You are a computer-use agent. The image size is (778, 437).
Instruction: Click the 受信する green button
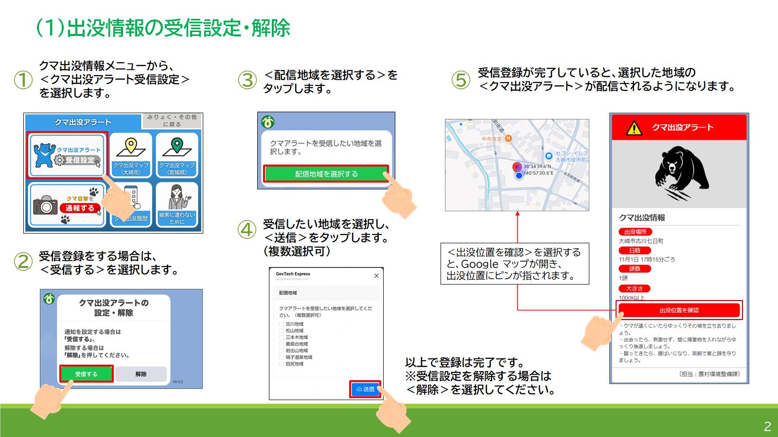(87, 374)
